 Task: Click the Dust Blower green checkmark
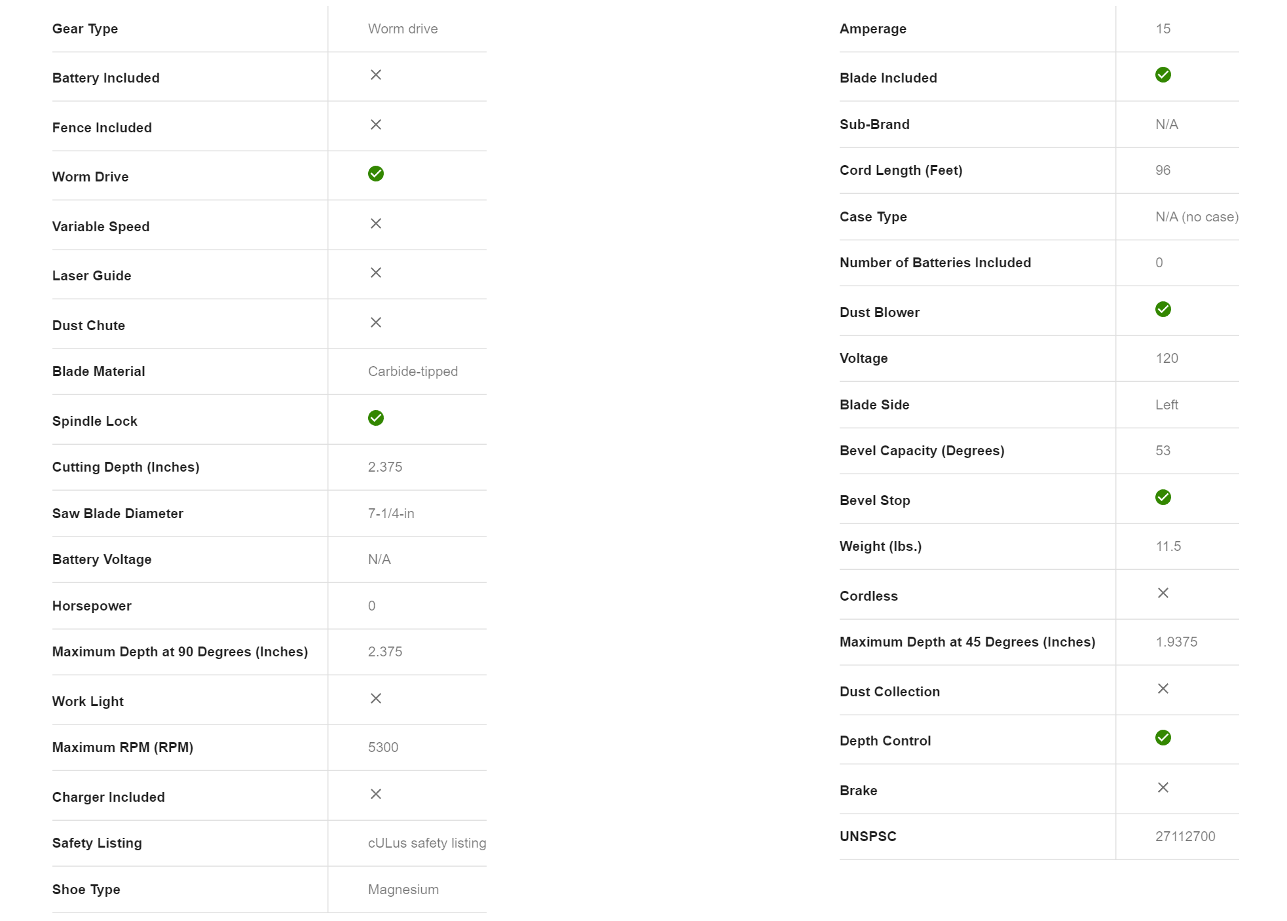1163,309
